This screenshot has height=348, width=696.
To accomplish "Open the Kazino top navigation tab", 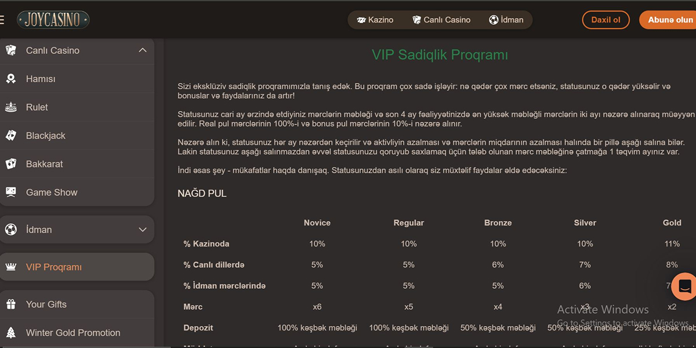I will point(375,20).
